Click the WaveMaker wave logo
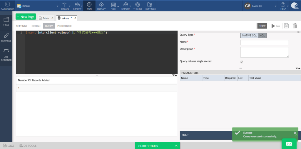301x149 pixels. (295, 6)
